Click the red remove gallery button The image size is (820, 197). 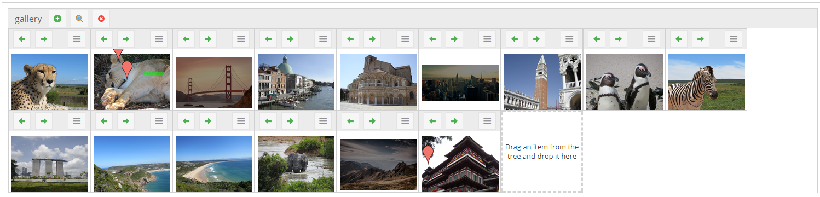[101, 19]
